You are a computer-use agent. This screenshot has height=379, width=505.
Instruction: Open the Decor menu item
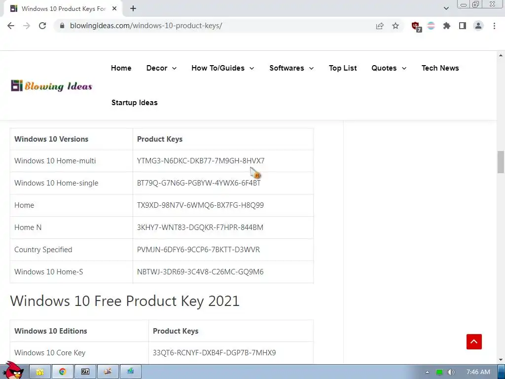coord(157,68)
